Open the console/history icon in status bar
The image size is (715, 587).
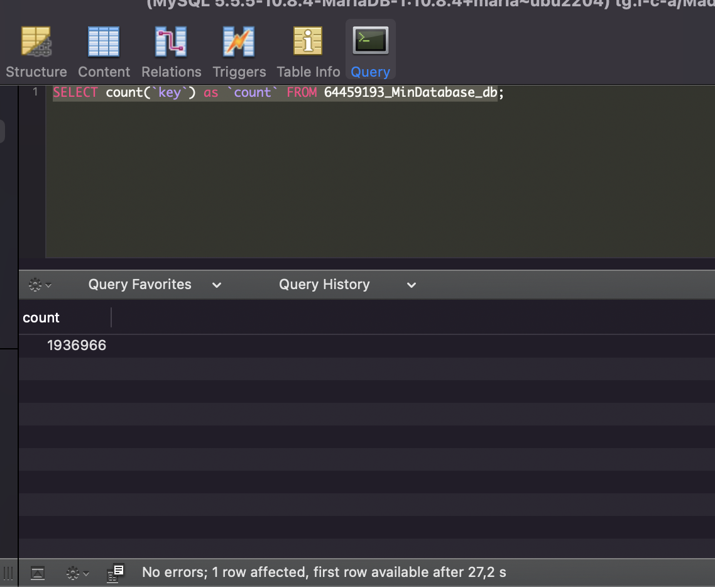point(116,573)
